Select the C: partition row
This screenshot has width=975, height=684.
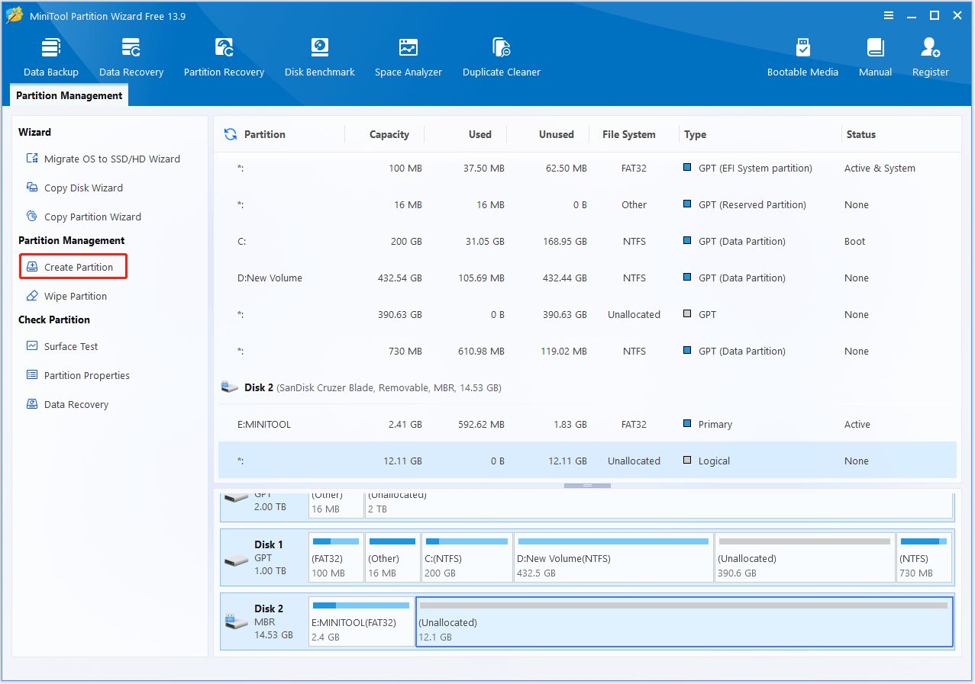(587, 241)
